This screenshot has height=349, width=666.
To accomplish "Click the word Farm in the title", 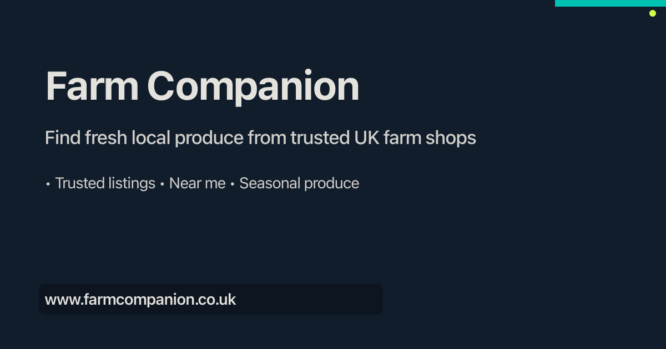I will pos(92,86).
